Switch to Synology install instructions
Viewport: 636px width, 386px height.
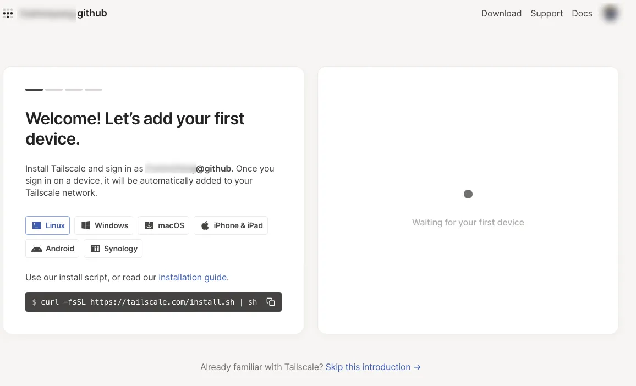pyautogui.click(x=113, y=249)
